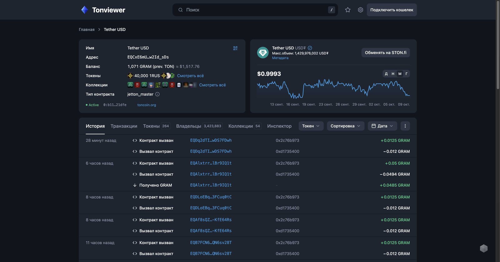Switch to the Транзакции tab

point(124,126)
